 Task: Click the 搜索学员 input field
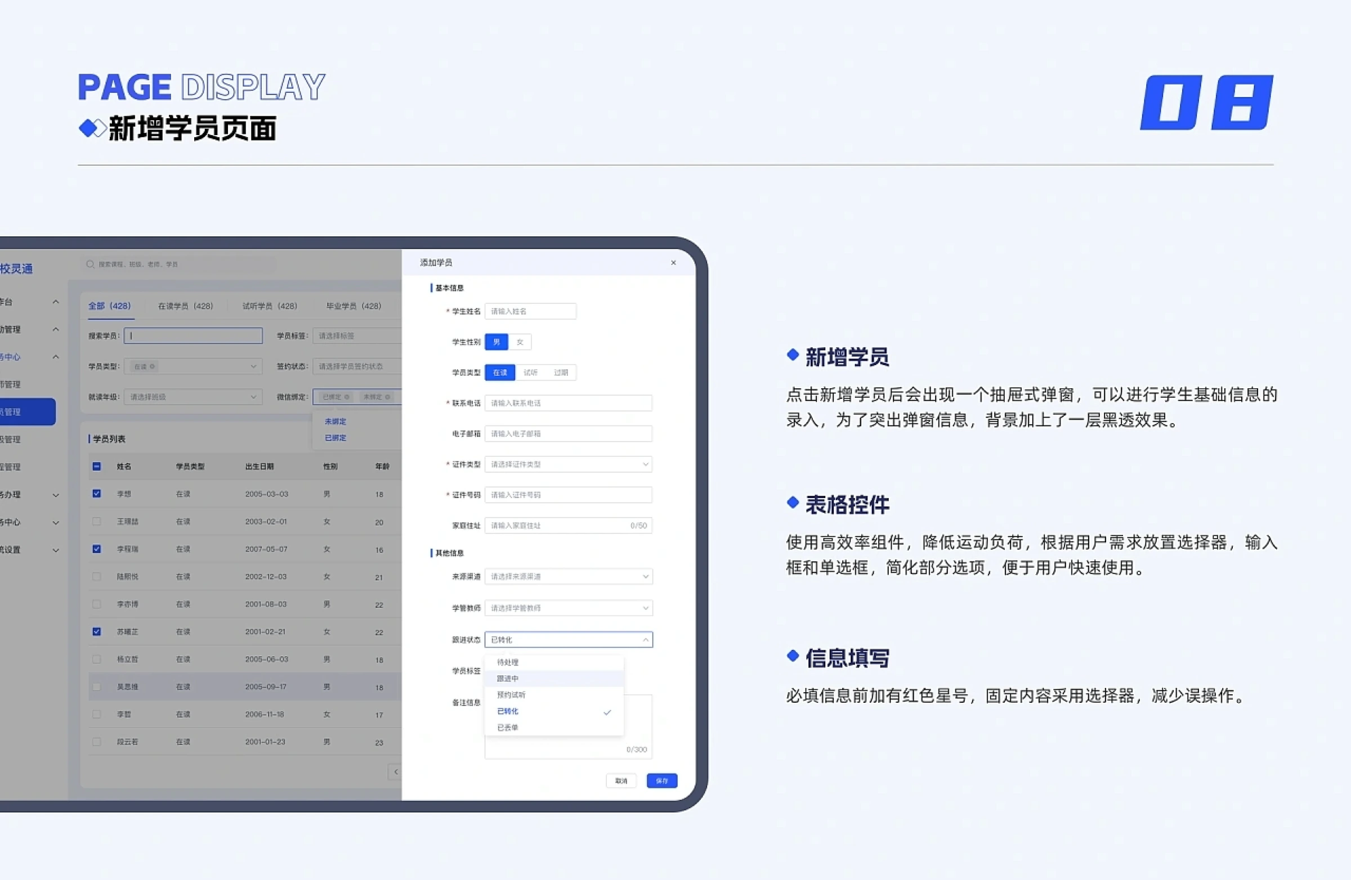point(193,336)
